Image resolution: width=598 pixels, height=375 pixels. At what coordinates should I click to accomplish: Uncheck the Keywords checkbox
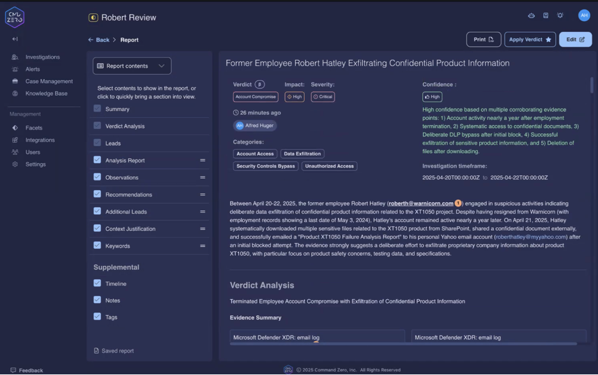tap(97, 246)
